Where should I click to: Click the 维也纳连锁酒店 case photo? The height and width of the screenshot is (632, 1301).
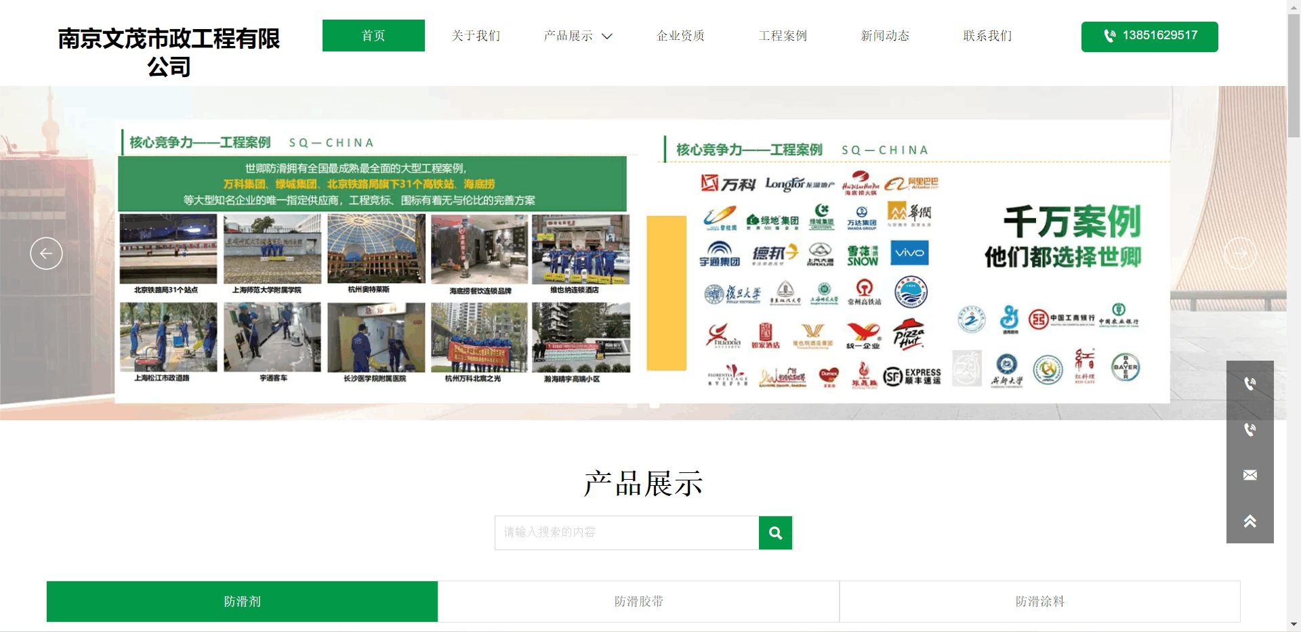(x=581, y=248)
